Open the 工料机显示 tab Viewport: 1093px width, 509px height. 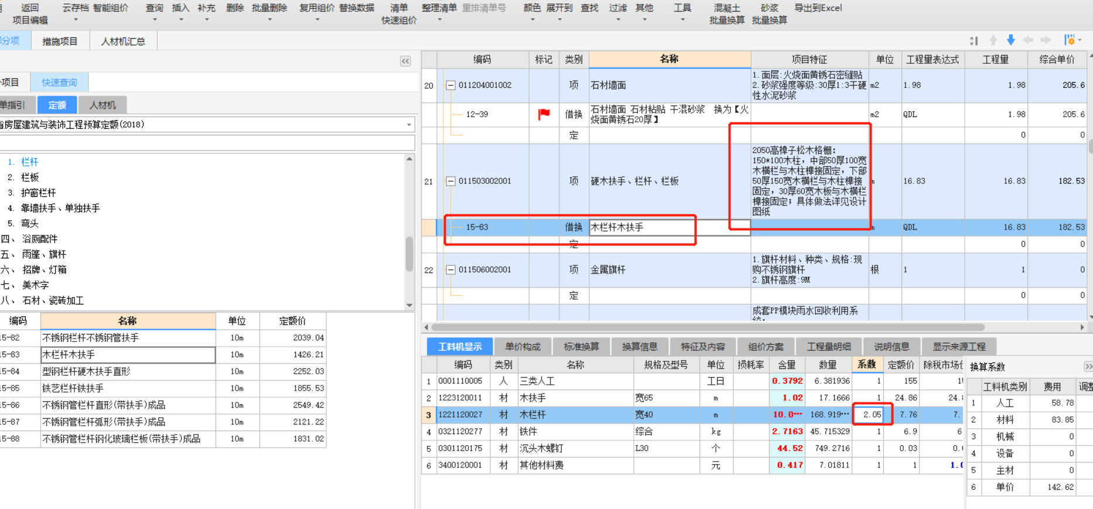[460, 347]
